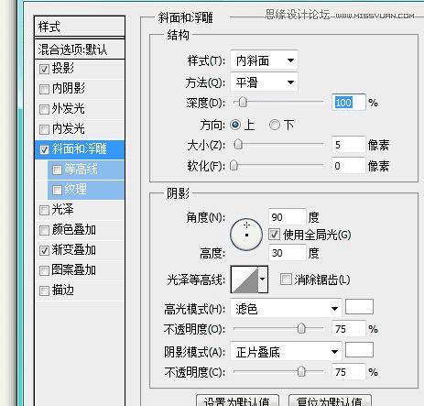Click the 高度 altitude value field 30

tap(287, 253)
